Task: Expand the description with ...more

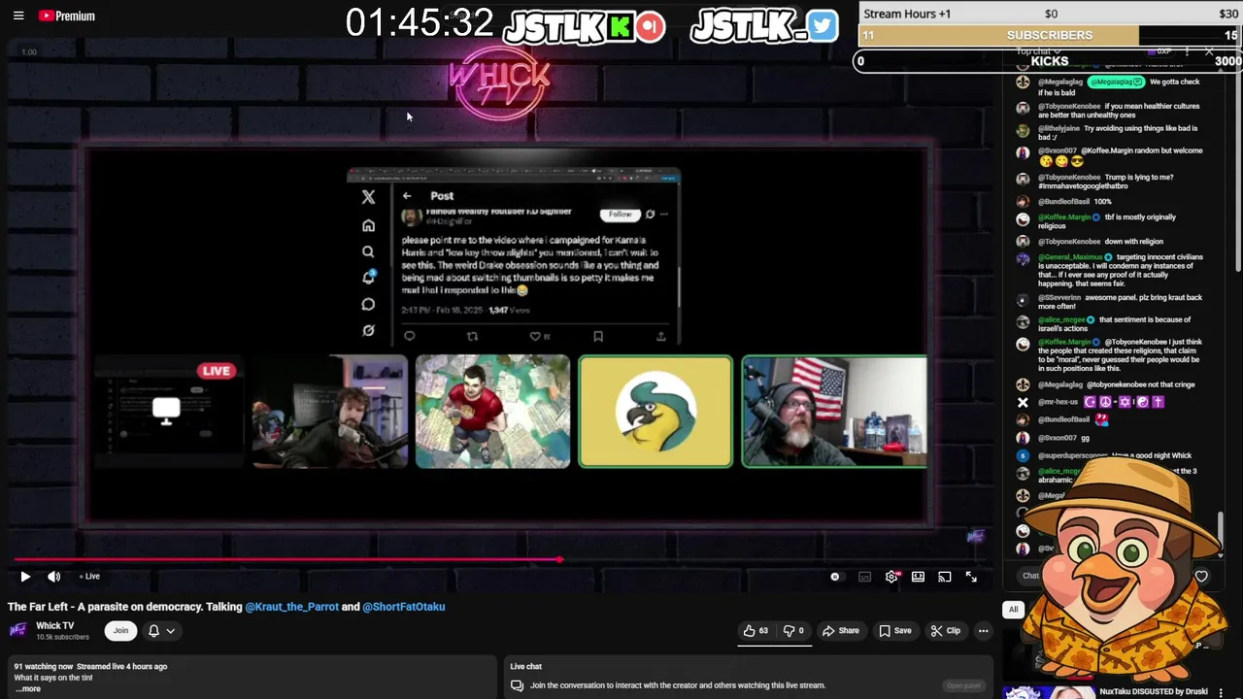Action: pyautogui.click(x=28, y=689)
